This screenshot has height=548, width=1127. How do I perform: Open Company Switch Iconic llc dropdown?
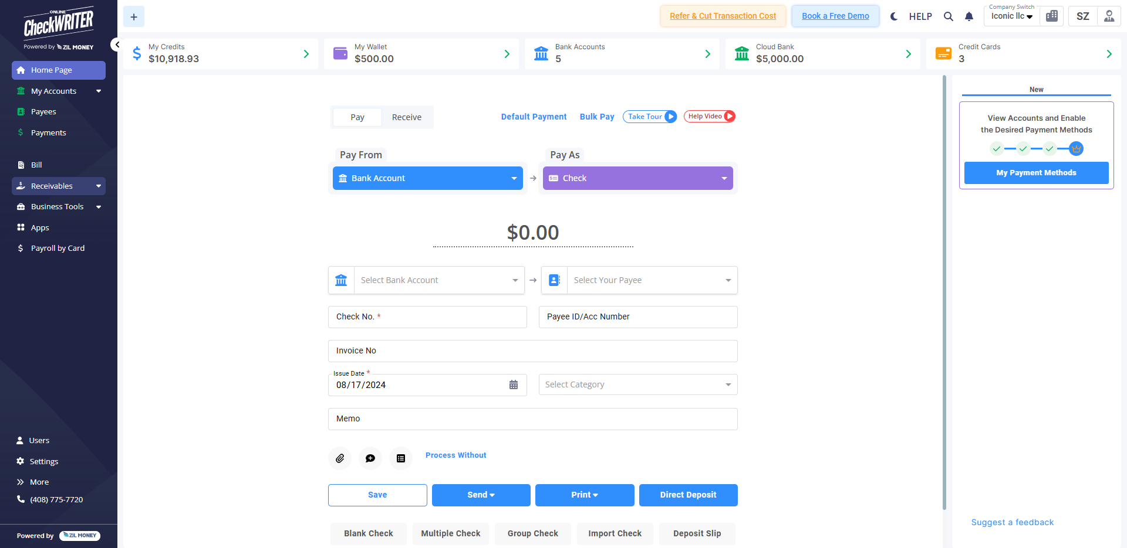point(1011,16)
